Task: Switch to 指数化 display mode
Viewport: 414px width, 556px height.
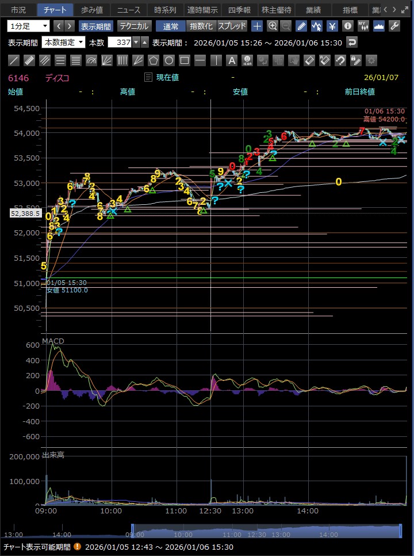Action: click(201, 26)
